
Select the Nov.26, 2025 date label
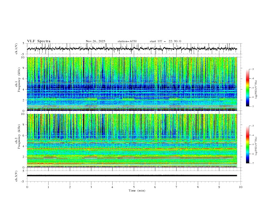(95, 41)
